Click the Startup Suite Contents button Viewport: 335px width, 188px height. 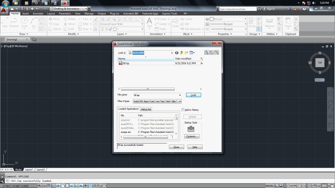coord(192,137)
